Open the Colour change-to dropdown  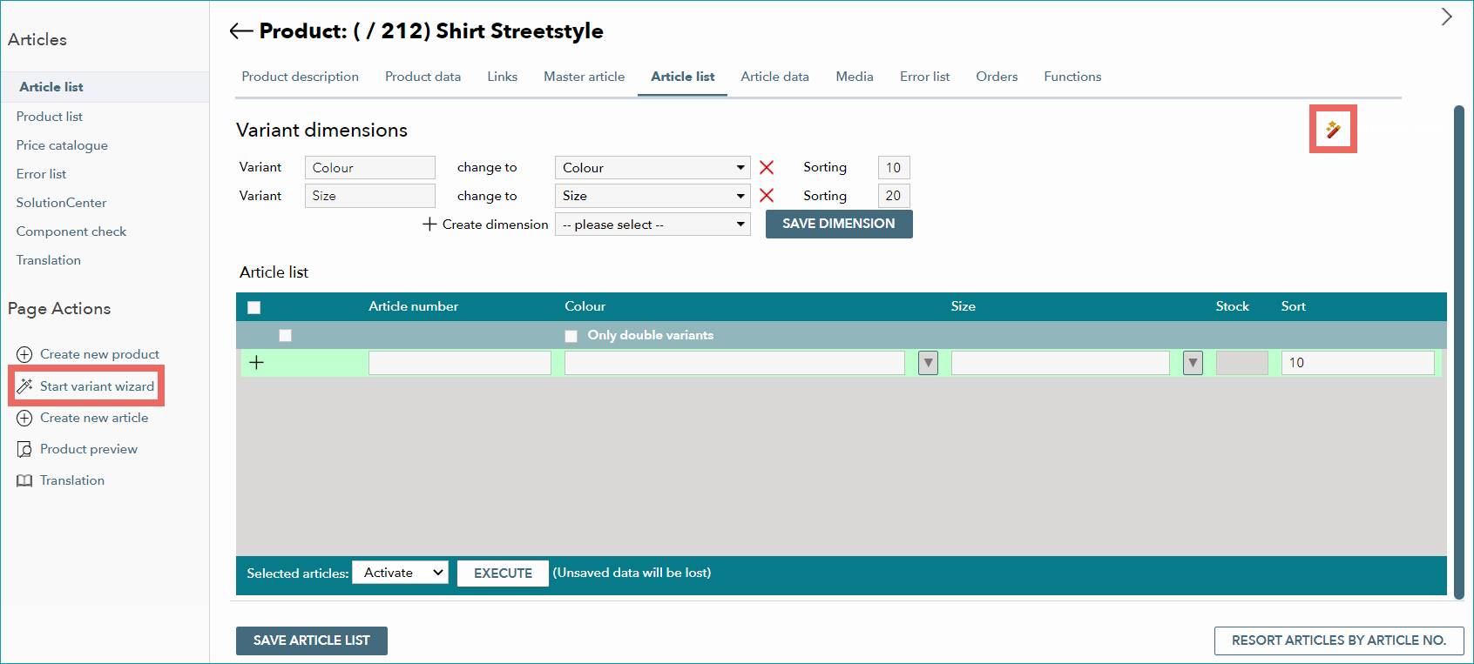pyautogui.click(x=652, y=167)
